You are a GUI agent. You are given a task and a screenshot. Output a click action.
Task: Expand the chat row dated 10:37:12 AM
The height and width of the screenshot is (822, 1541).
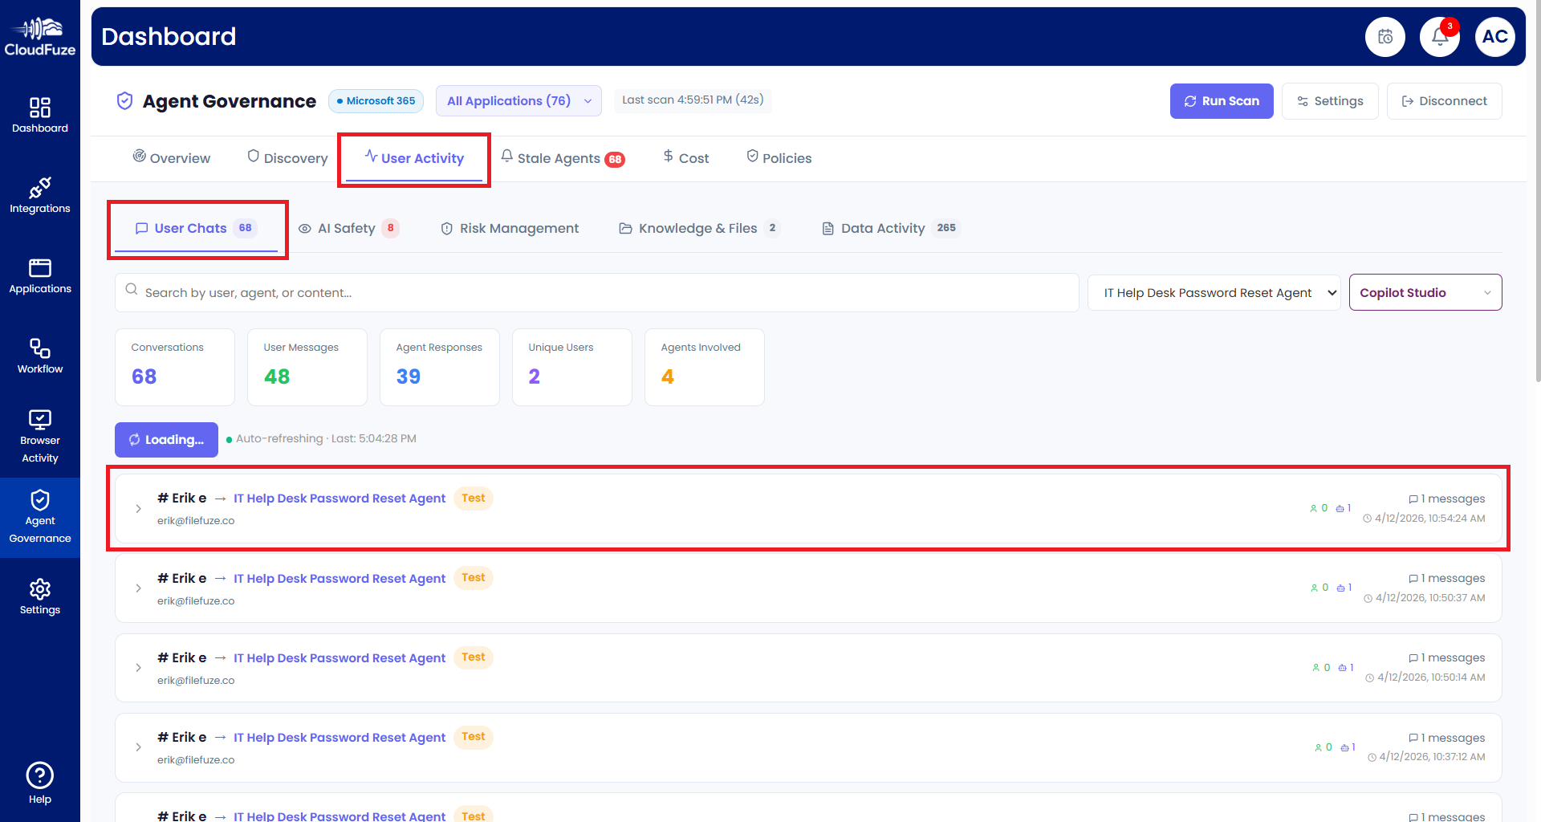click(x=138, y=747)
